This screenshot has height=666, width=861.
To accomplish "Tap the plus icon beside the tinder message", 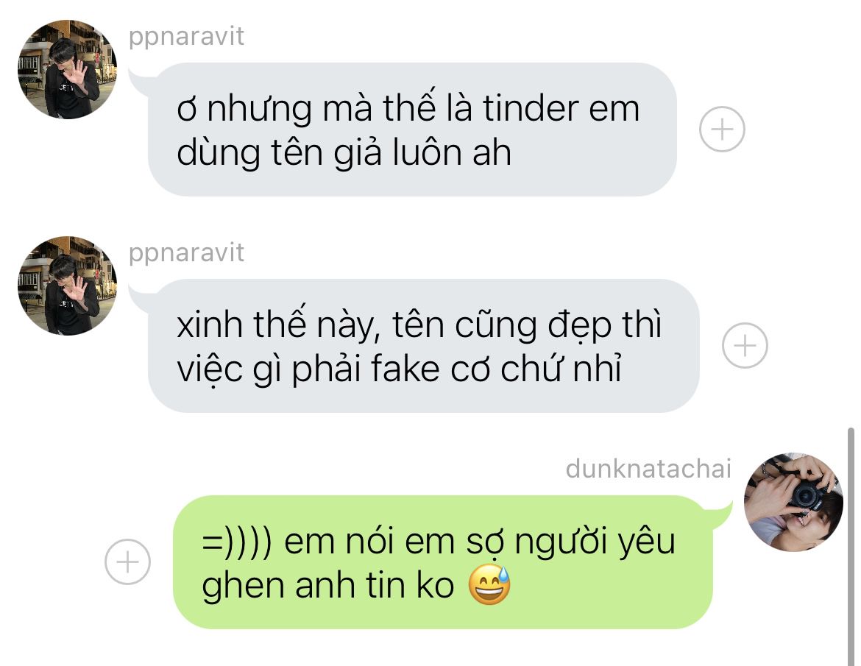I will tap(722, 129).
